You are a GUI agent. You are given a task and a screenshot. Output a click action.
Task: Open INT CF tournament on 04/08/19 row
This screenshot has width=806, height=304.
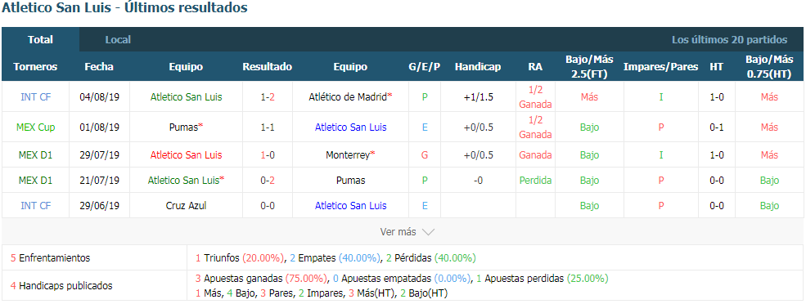point(35,96)
